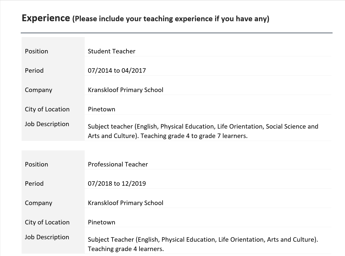Click the Period label beside 07/2018 to 12/2019
Viewport: 345px width, 256px height.
point(34,184)
